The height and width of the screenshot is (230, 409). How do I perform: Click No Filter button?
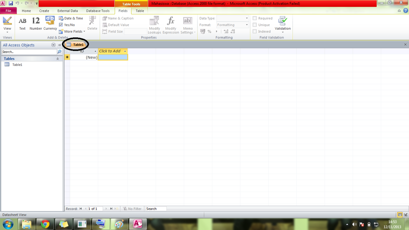132,209
